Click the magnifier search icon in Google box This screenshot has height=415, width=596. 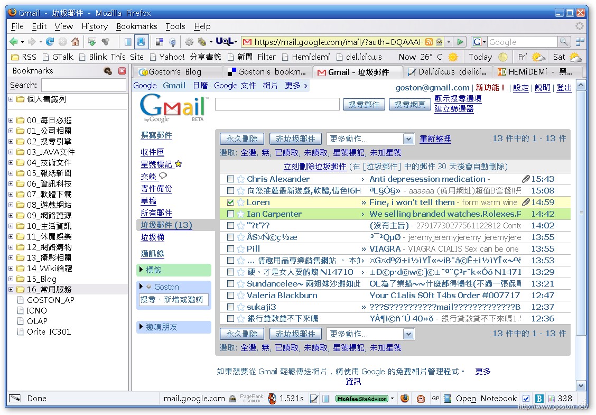coord(564,41)
